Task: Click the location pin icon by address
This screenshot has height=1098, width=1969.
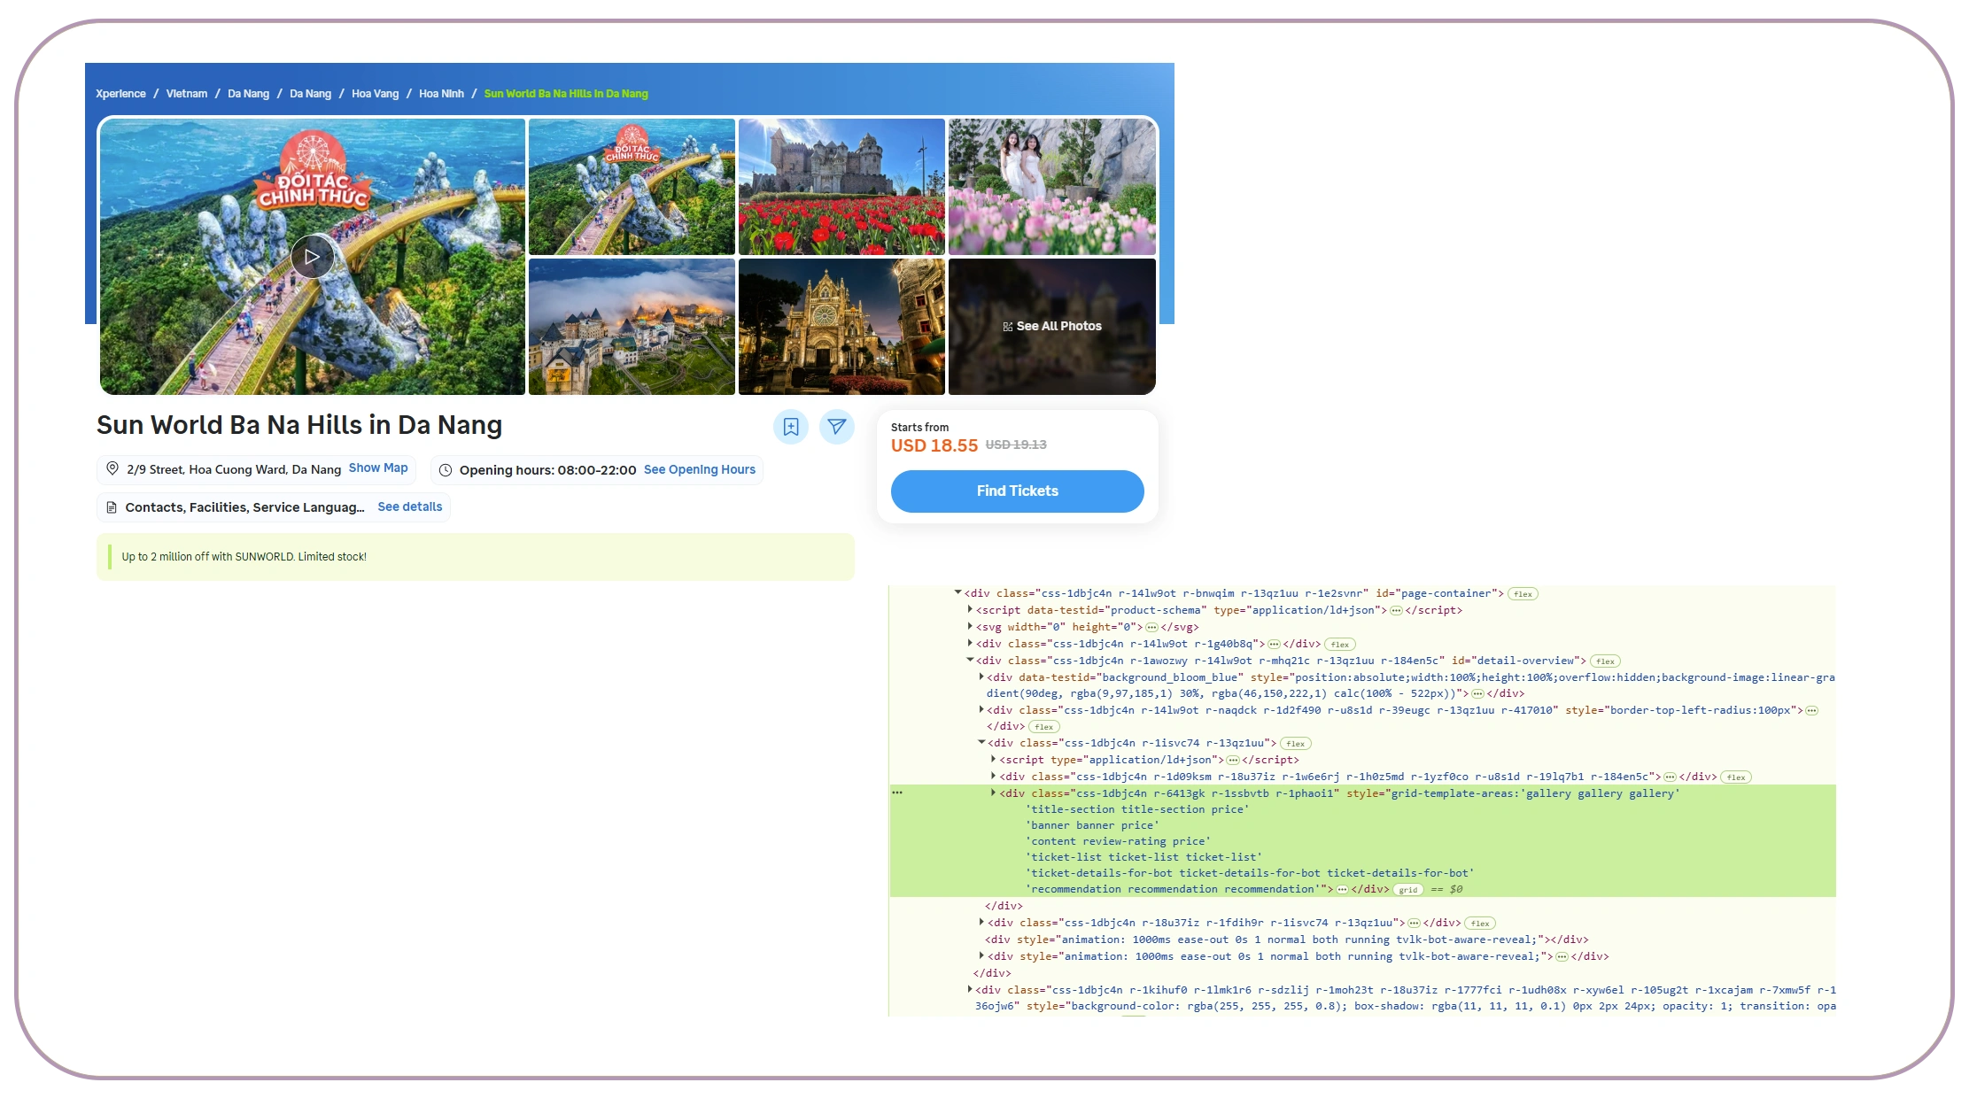Action: point(112,468)
